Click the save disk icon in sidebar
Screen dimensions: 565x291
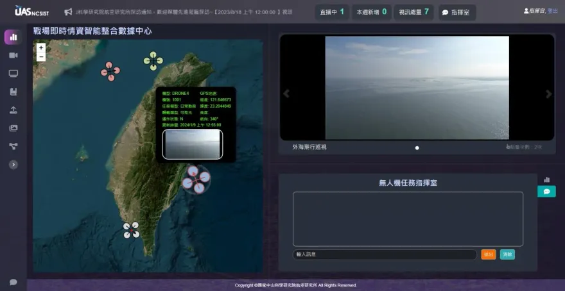point(13,92)
